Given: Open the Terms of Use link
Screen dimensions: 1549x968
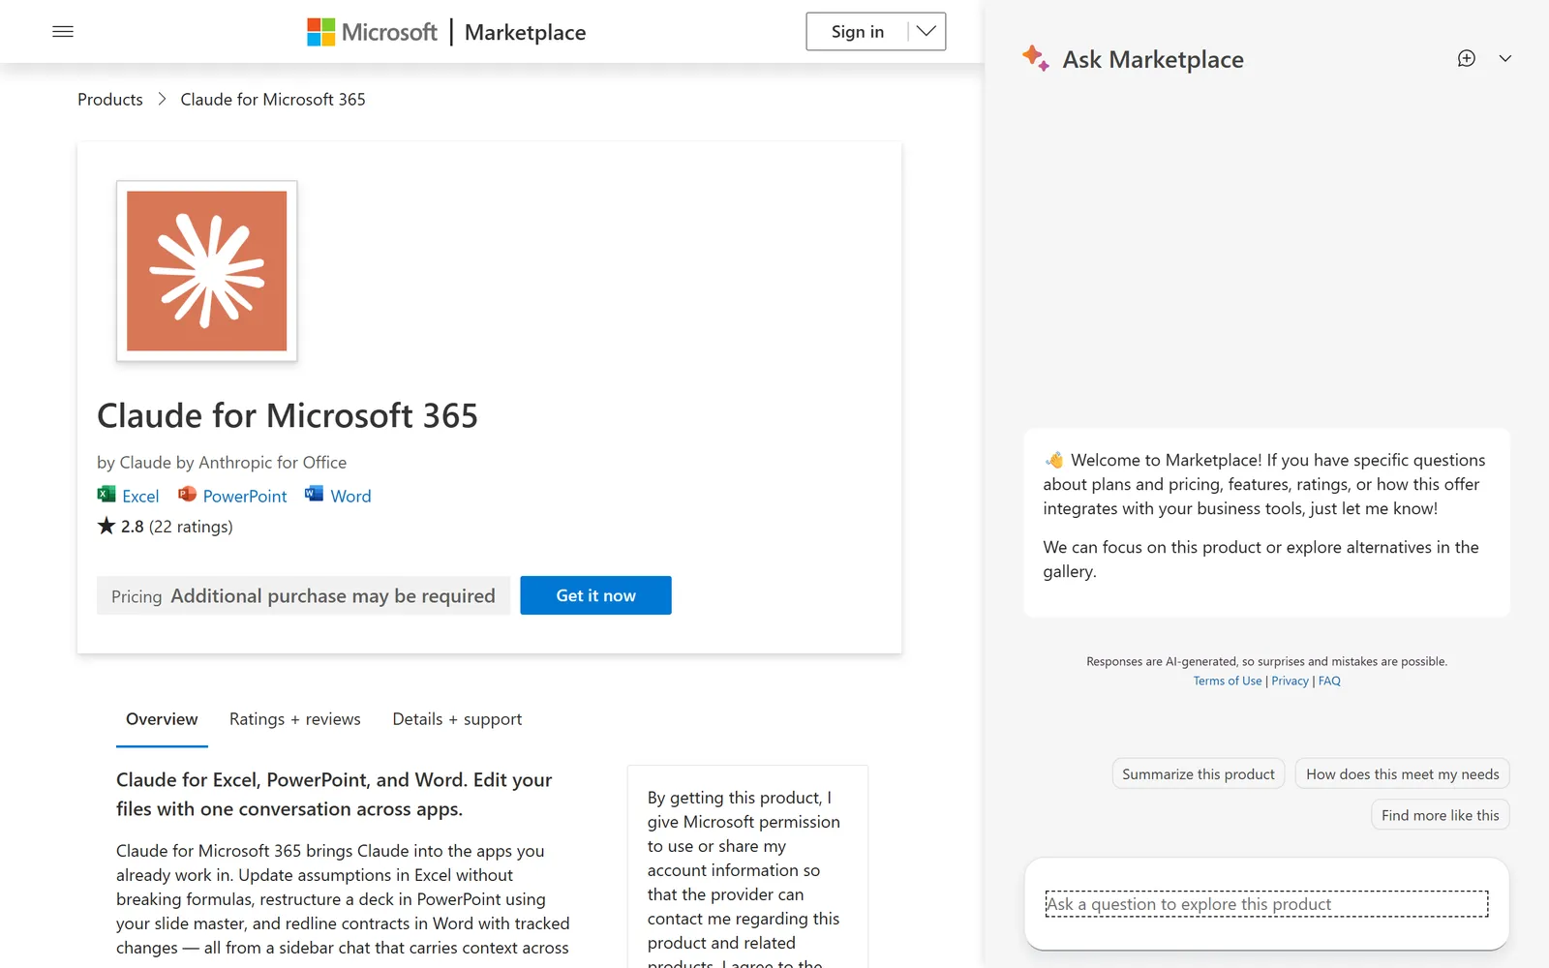Looking at the screenshot, I should (1228, 681).
